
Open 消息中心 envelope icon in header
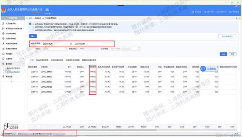[x=218, y=12]
